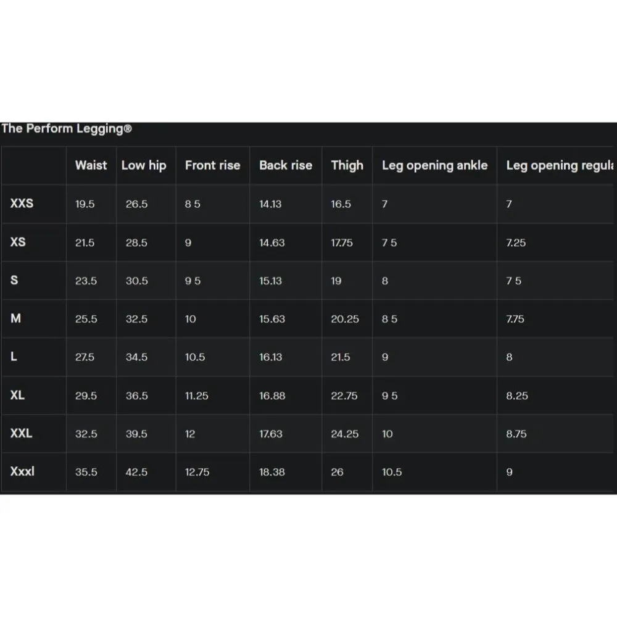Select the L size row label
This screenshot has height=617, width=617.
click(14, 357)
